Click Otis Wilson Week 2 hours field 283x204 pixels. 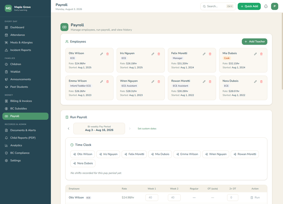[174, 198]
